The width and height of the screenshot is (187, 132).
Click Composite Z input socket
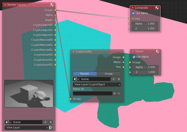tap(130, 29)
